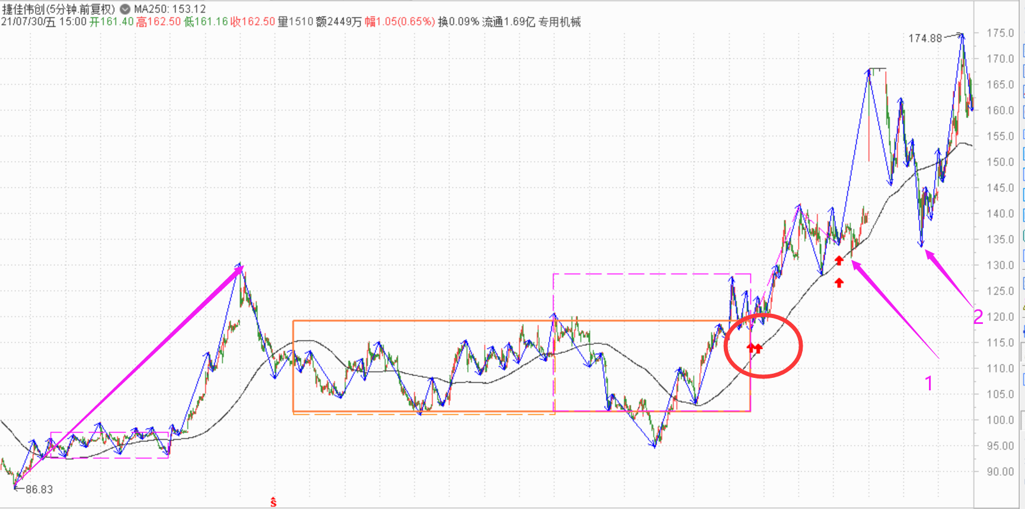
Task: Click the 捷佳伟创 stock title label
Action: tap(59, 9)
